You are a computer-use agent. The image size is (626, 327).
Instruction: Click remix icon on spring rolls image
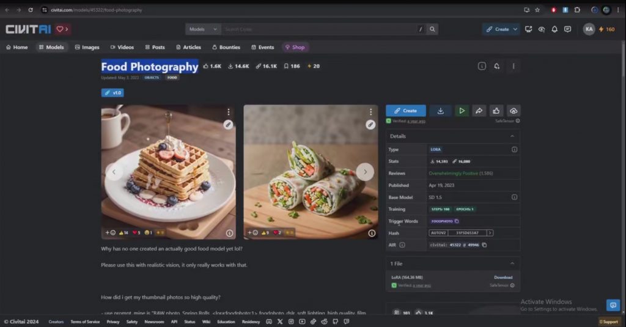[x=370, y=125]
